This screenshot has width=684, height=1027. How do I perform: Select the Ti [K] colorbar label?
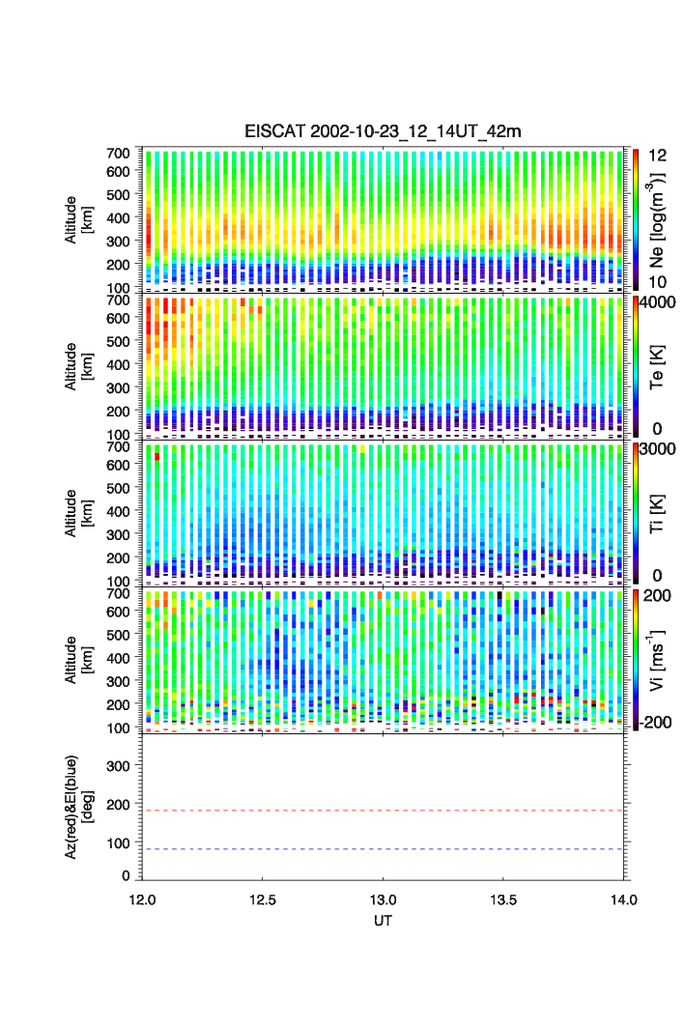659,514
